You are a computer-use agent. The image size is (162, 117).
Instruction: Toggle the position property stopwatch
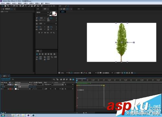click(15, 87)
